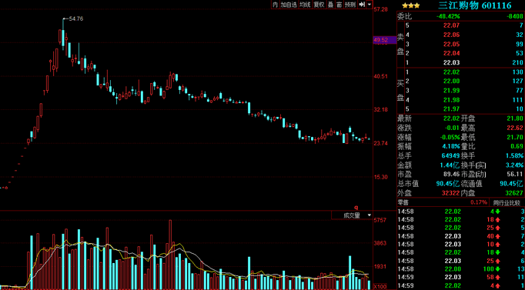Click the jump-to-end arrow icon
This screenshot has height=290, width=525.
point(362,5)
